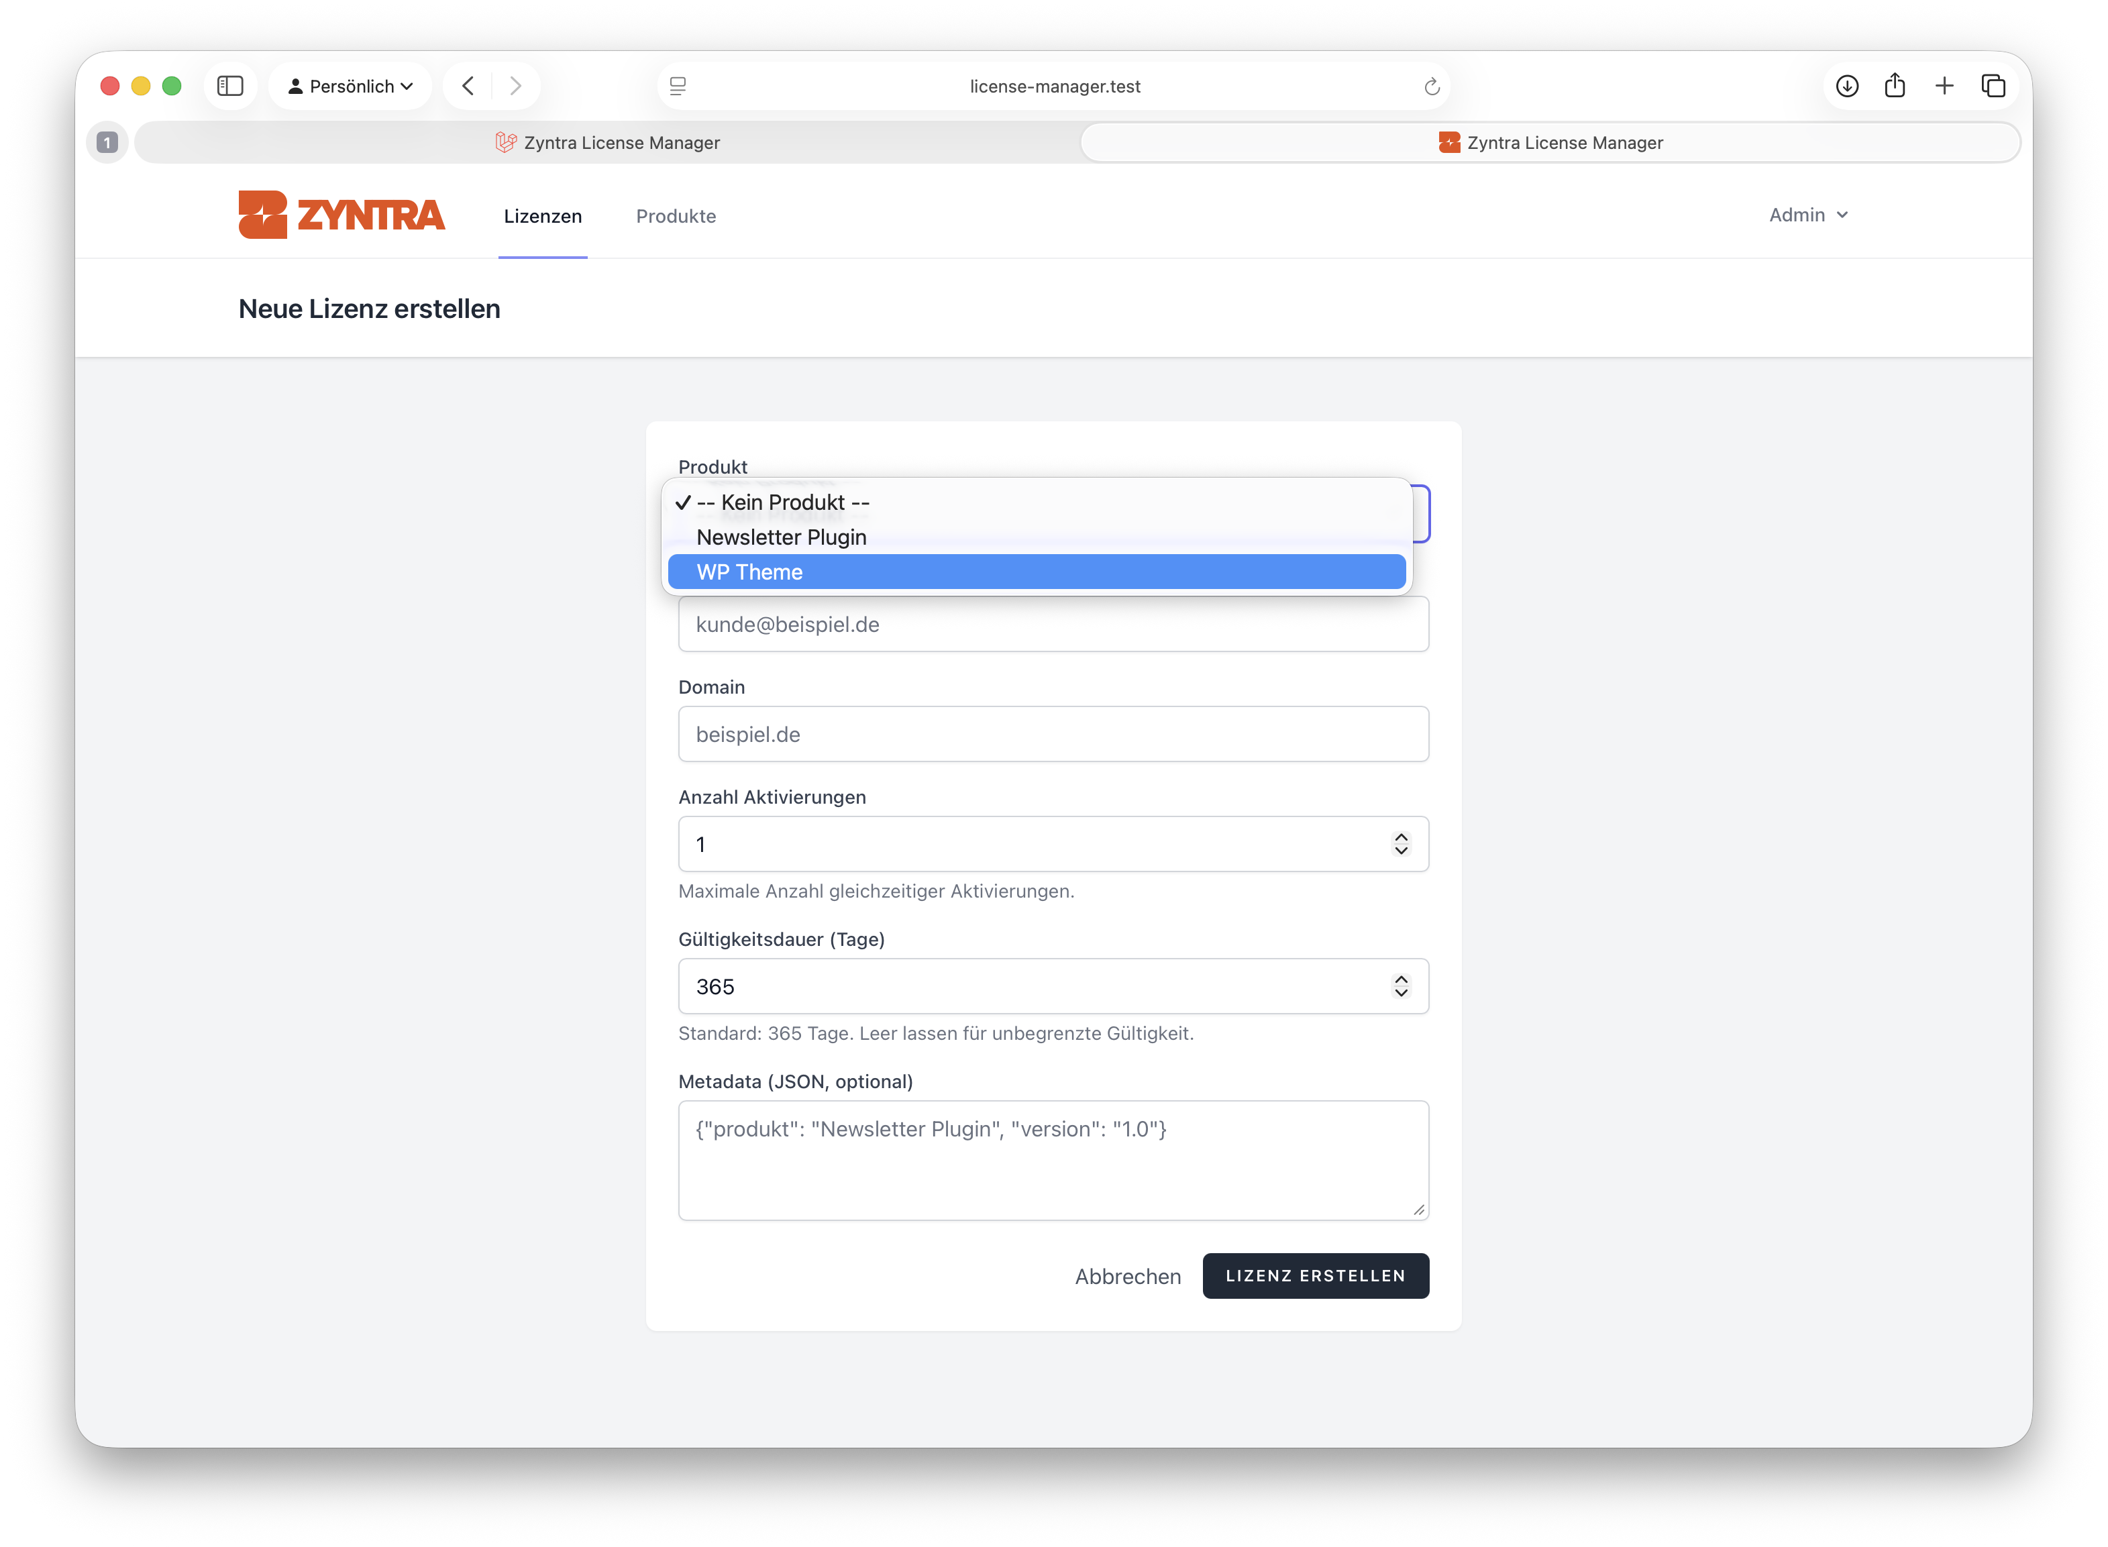
Task: Pick the Kein Produkt option
Action: coord(783,503)
